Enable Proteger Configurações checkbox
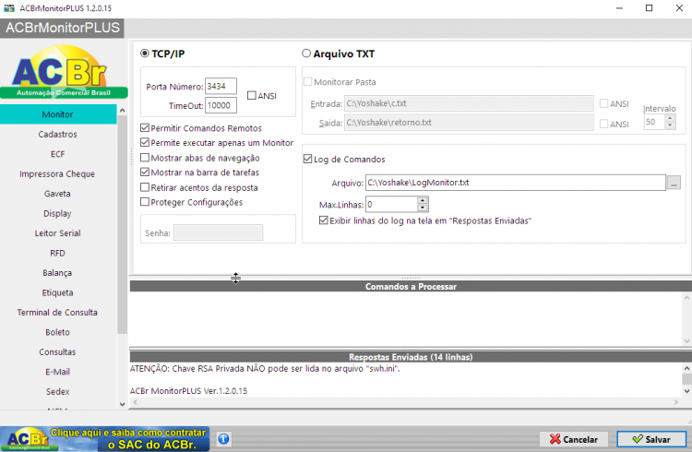 (145, 202)
